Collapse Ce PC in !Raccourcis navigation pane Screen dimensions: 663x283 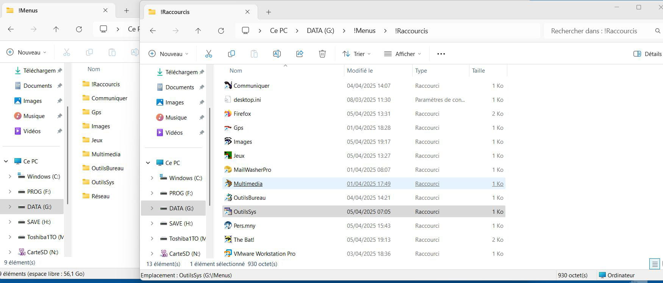(148, 163)
